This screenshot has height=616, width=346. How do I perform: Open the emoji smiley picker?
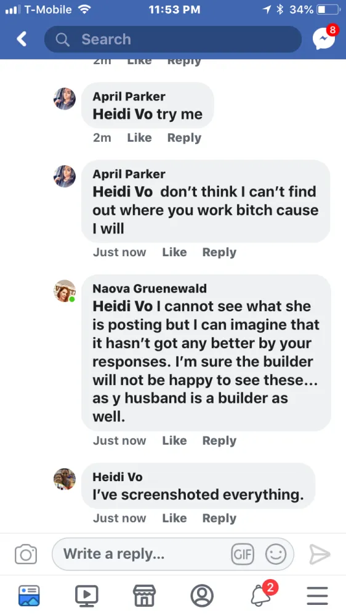pyautogui.click(x=276, y=554)
